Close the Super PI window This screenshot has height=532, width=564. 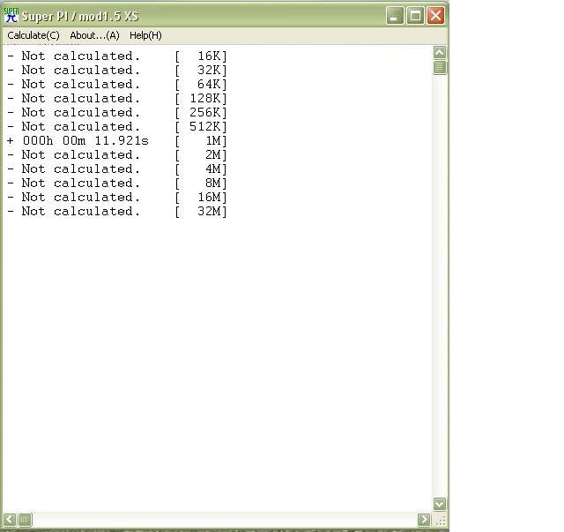click(435, 16)
